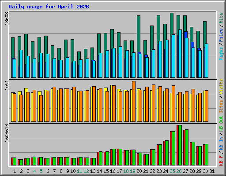Screen dimensions: 226x176
Task: Select day 23 on the x-axis
Action: (159, 171)
